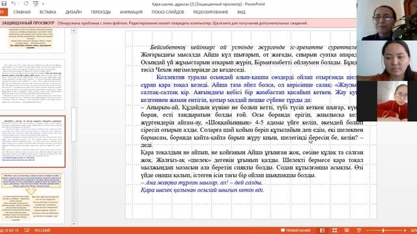The height and width of the screenshot is (234, 417).
Task: Click the slide panel scroll-up arrow
Action: click(74, 31)
